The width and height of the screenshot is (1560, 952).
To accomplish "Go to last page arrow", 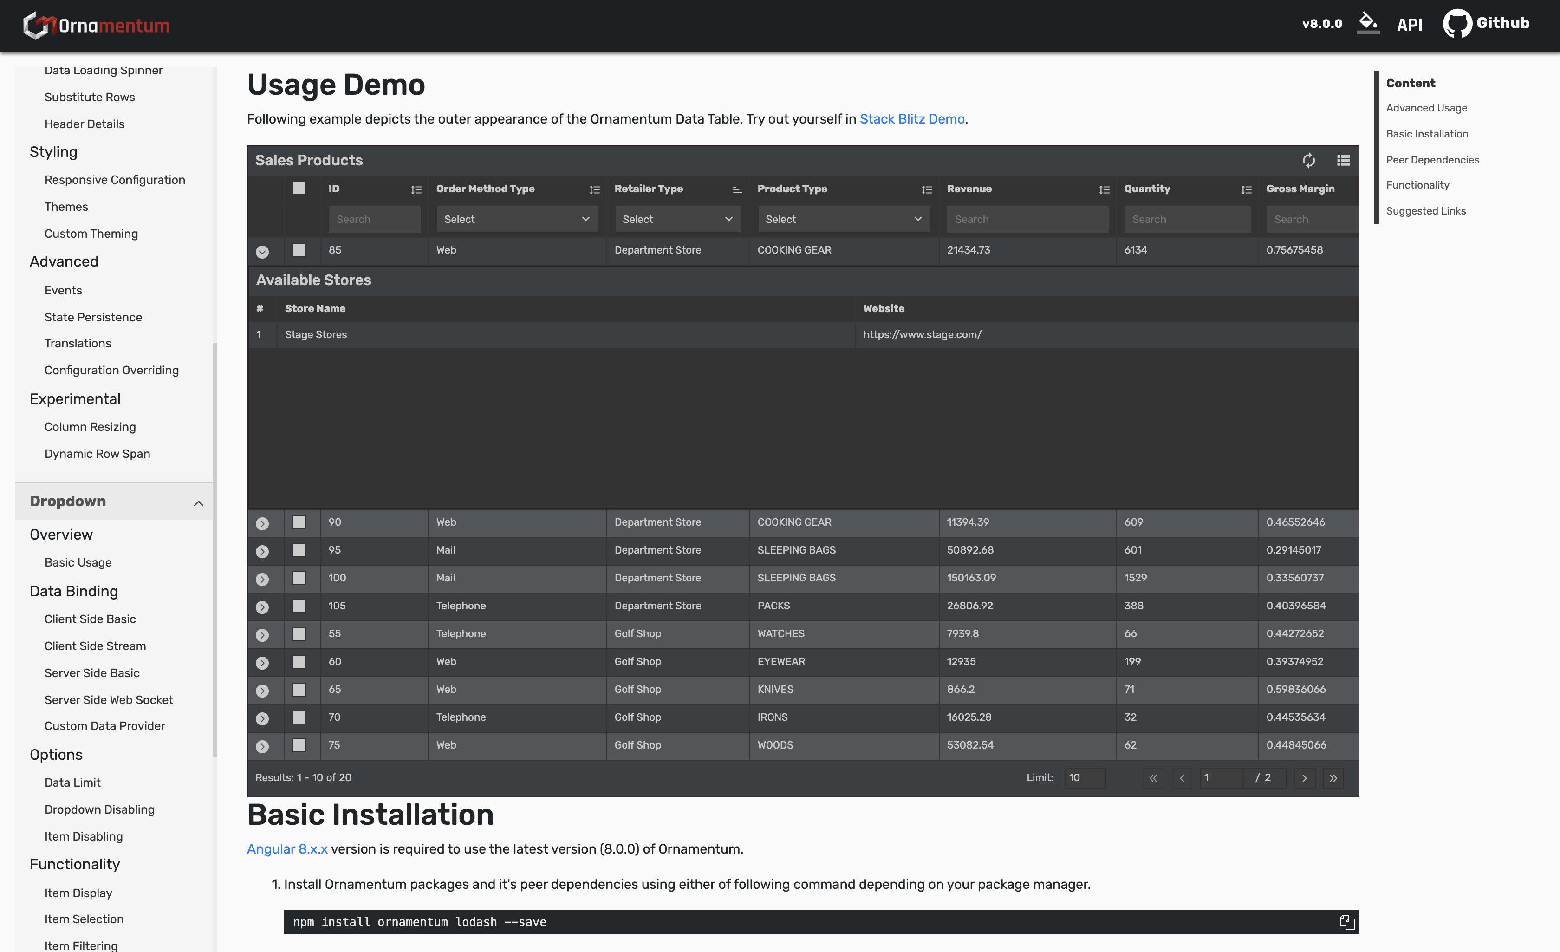I will (1332, 778).
